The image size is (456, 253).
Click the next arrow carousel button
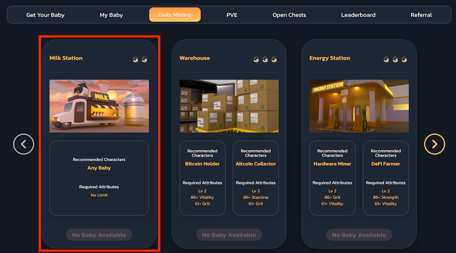tap(435, 144)
